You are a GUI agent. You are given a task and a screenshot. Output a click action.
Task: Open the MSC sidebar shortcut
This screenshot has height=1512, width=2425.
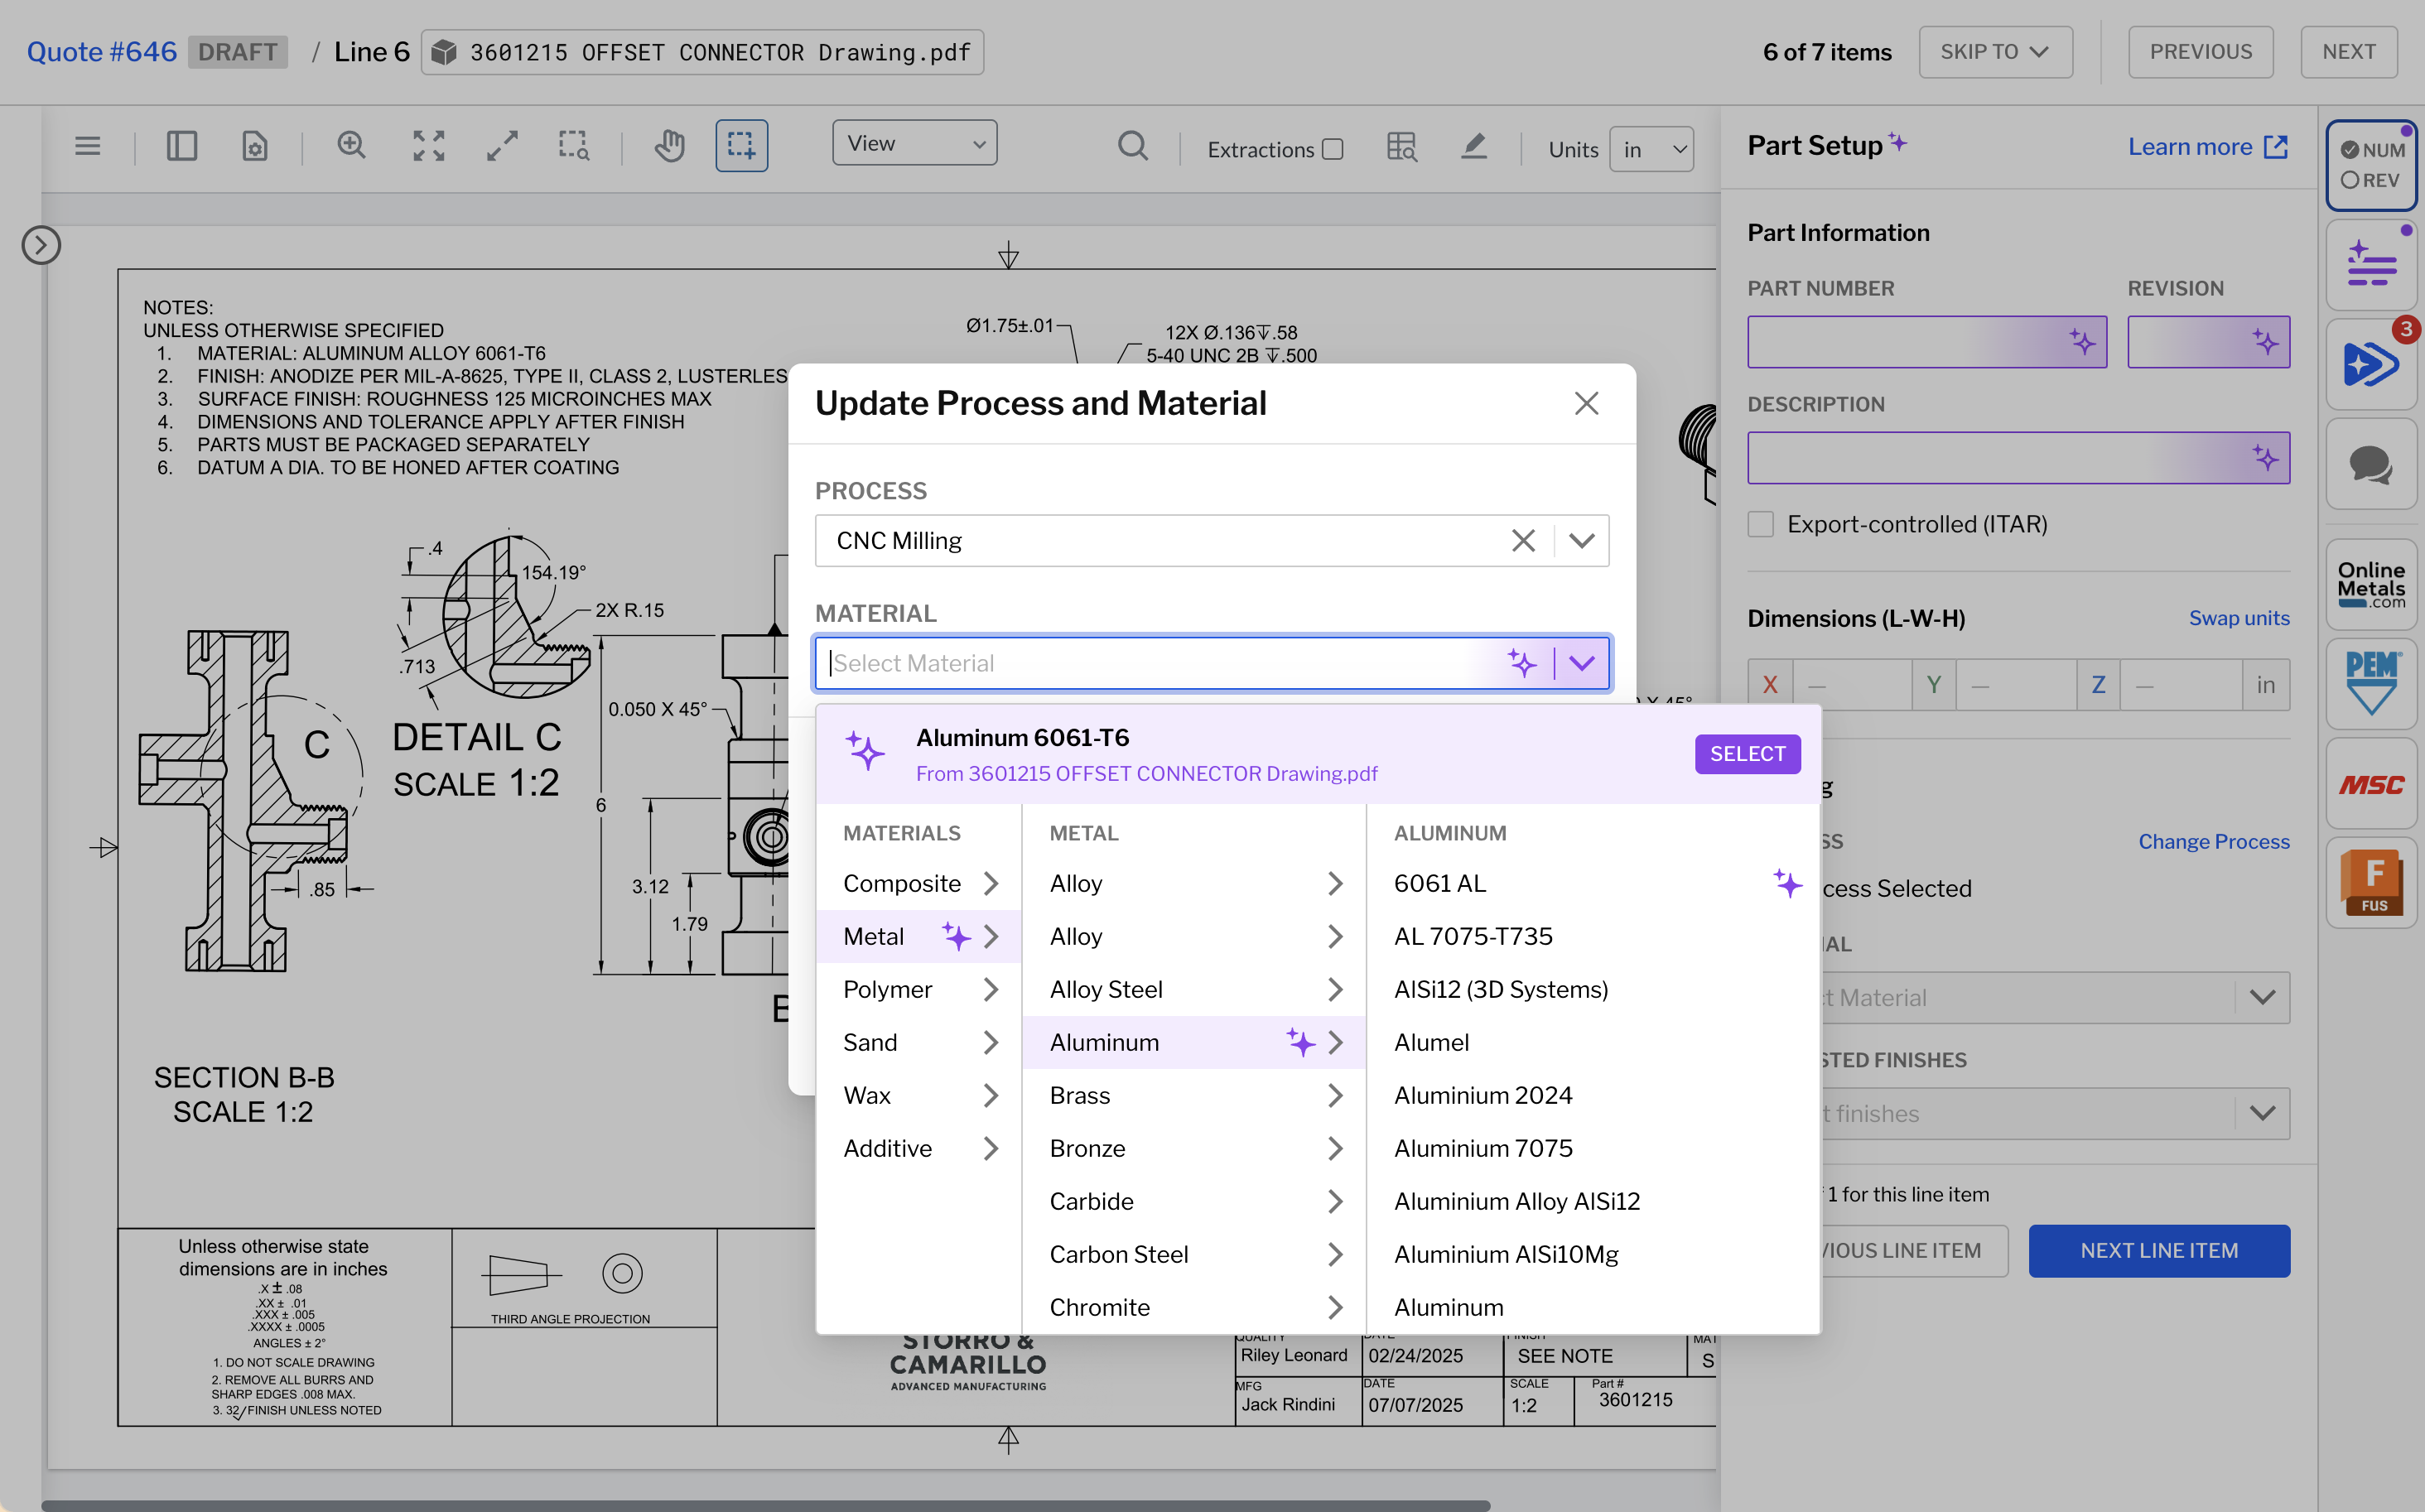coord(2371,784)
